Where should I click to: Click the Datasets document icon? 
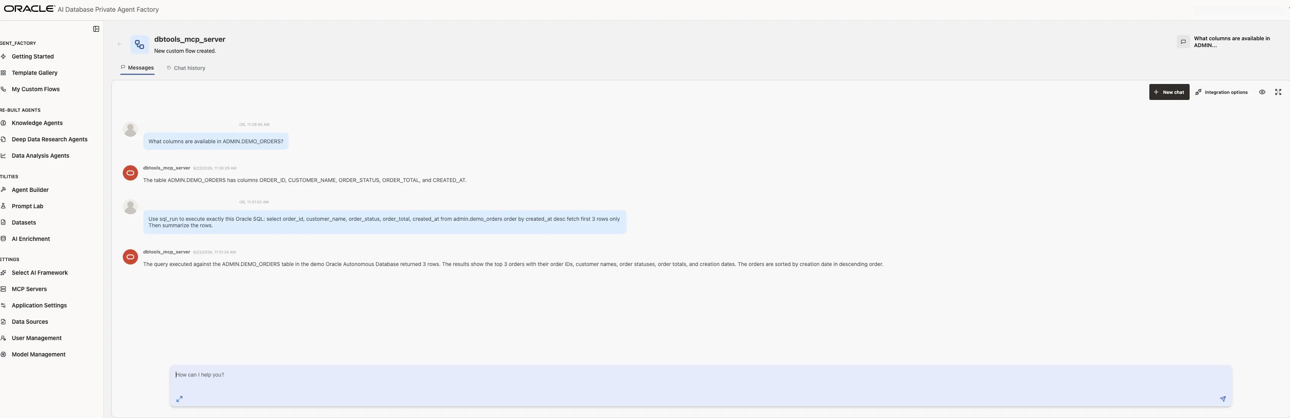[x=3, y=223]
